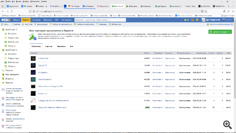Open the Котировки section in MQL5 header
The image size is (236, 133).
point(66,20)
